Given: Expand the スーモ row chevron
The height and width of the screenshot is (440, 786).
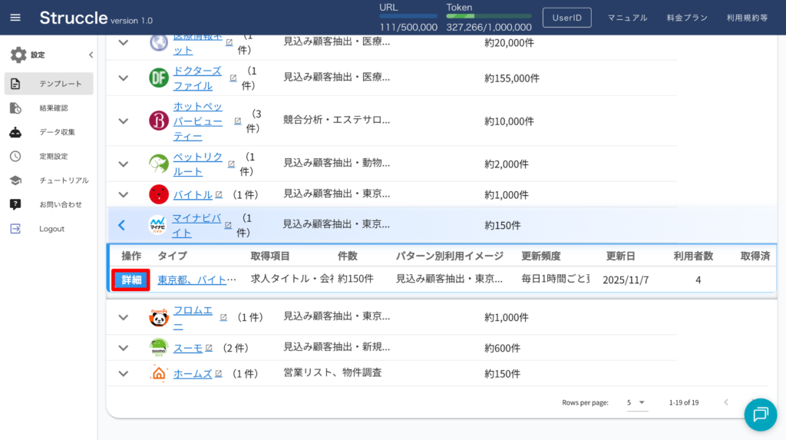Looking at the screenshot, I should [123, 348].
